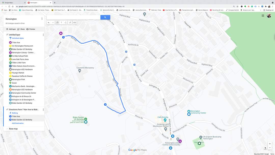Open the Google apps grid icon
Screen dimensions: 275x155
tap(263, 16)
